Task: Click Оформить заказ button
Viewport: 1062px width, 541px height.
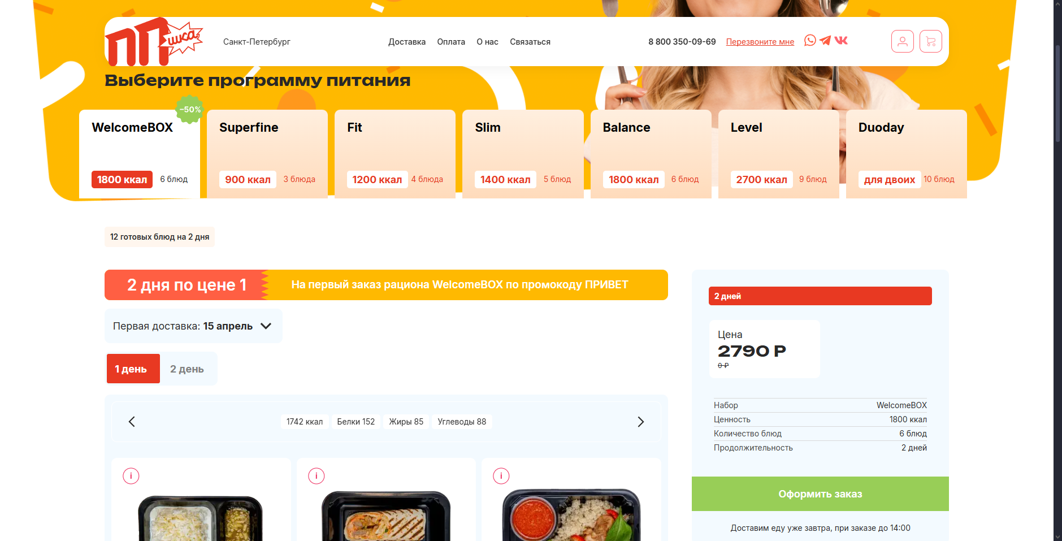Action: (x=820, y=494)
